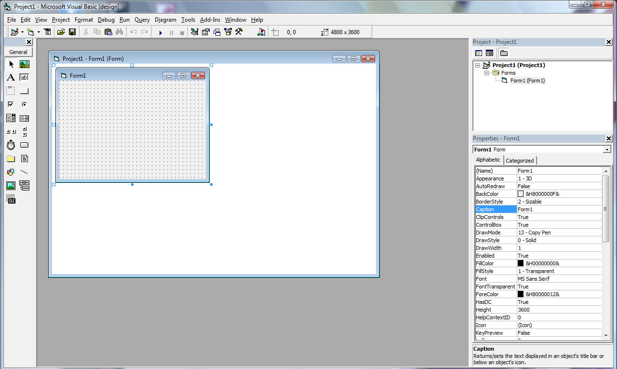This screenshot has height=369, width=617.
Task: Select the TextBox control tool
Action: pos(25,78)
